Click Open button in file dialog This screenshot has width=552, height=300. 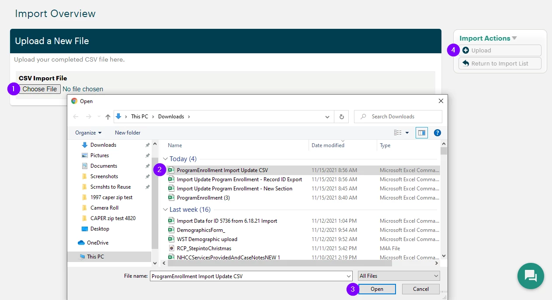point(377,289)
